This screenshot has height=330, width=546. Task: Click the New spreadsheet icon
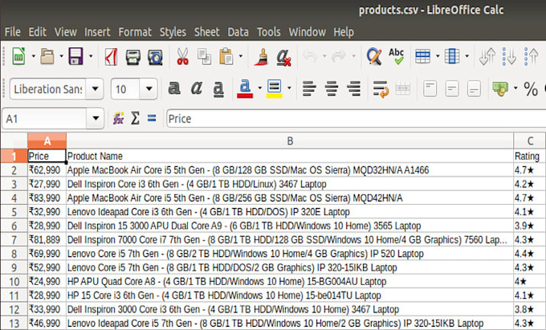18,56
